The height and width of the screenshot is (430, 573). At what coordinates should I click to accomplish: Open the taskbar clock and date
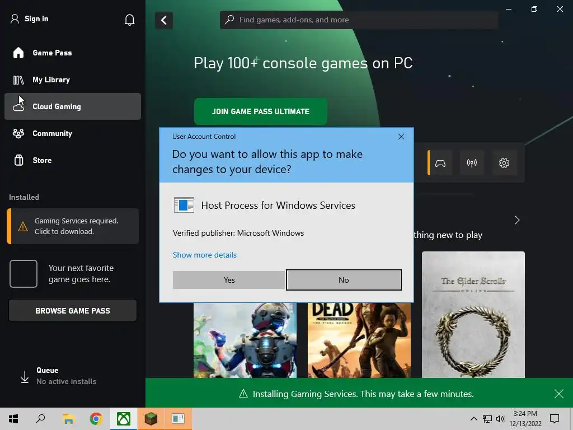[525, 419]
